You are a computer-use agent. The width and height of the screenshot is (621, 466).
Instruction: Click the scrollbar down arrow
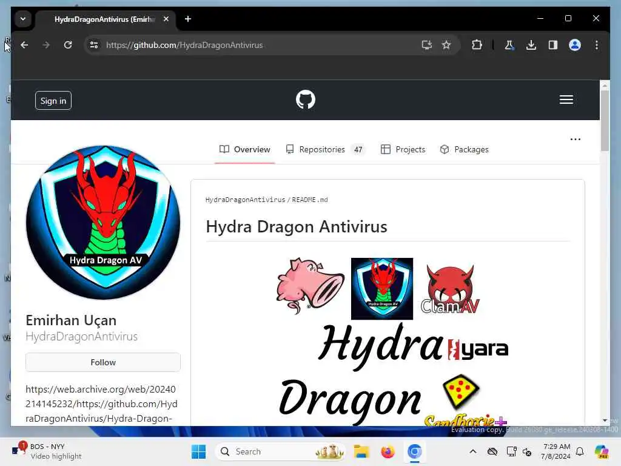(605, 420)
